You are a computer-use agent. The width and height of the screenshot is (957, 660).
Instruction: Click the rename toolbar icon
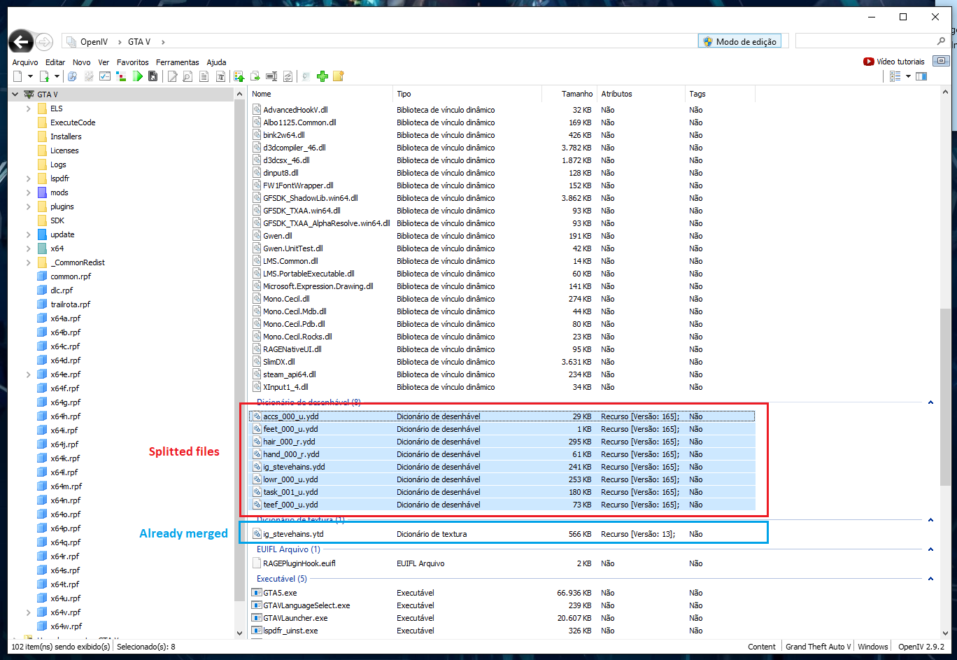pos(271,76)
